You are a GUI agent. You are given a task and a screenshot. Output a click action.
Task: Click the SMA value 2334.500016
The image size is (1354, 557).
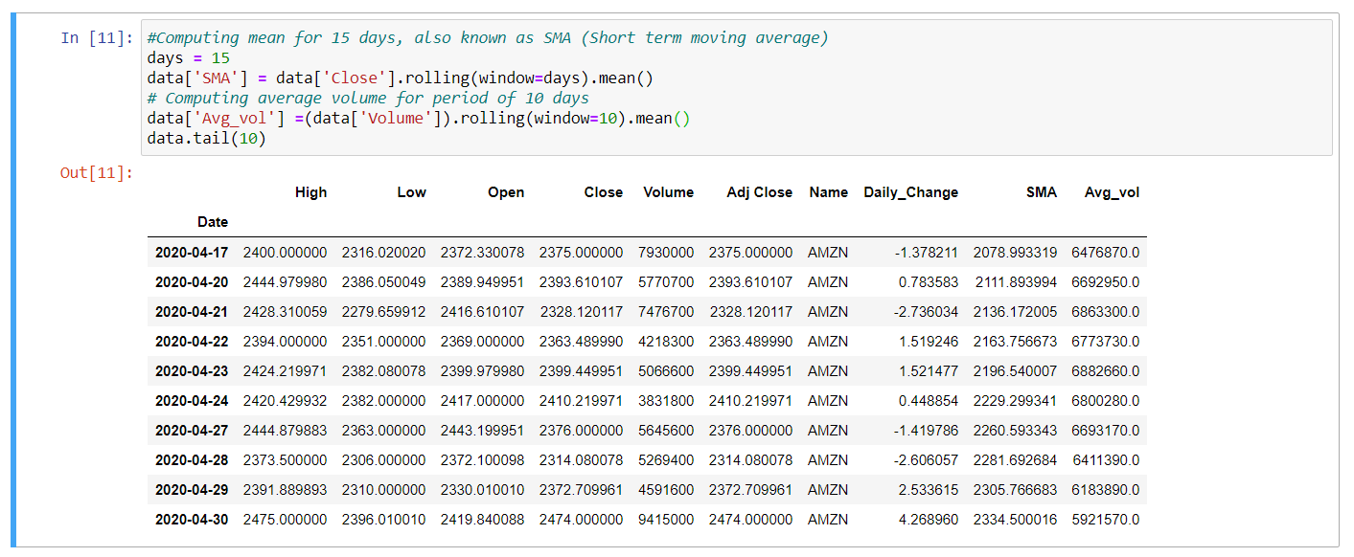pyautogui.click(x=1015, y=520)
